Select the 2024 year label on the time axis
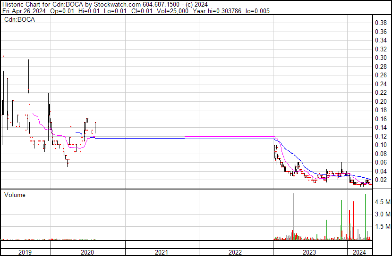392x256 pixels. [x=359, y=252]
